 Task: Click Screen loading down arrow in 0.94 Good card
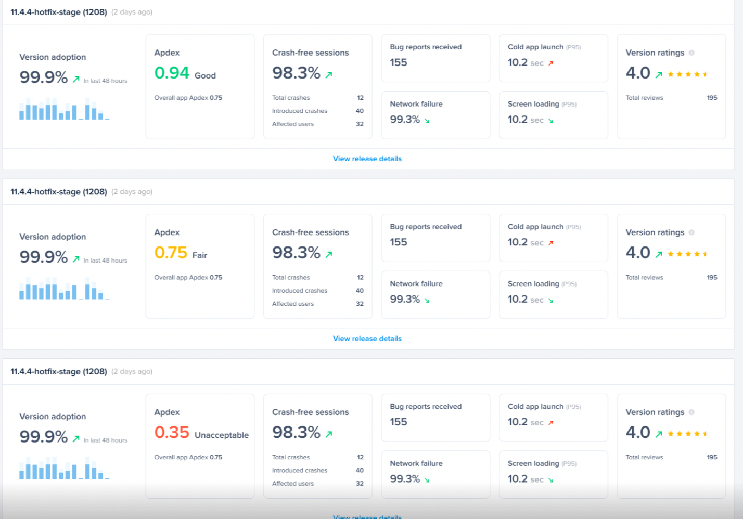click(x=550, y=121)
